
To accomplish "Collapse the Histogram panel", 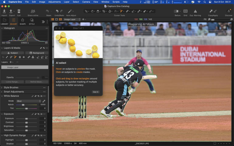I will click(x=2, y=28).
